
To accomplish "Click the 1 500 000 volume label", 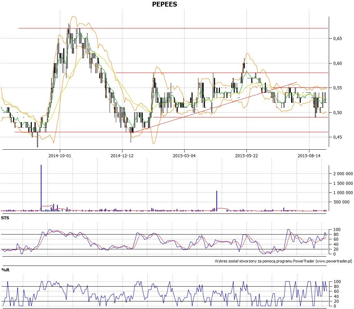I will click(343, 183).
